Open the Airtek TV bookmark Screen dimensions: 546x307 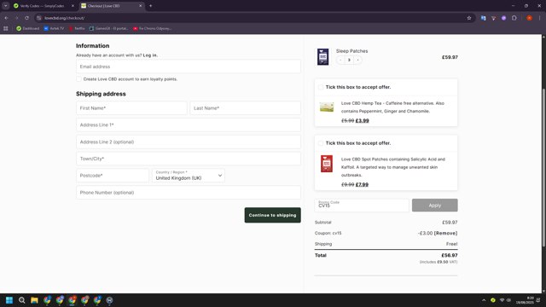coord(54,28)
